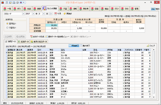
Task: Toggle the 集計表示 view option
Action: [85, 46]
